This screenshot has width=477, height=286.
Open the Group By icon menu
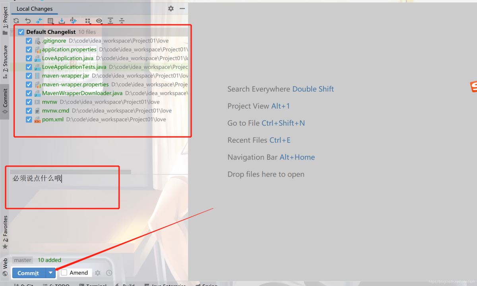coord(88,21)
